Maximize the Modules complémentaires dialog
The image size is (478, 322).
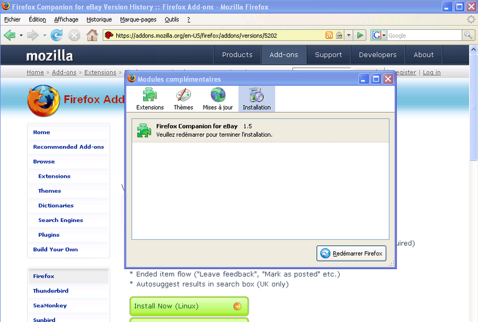click(x=376, y=79)
